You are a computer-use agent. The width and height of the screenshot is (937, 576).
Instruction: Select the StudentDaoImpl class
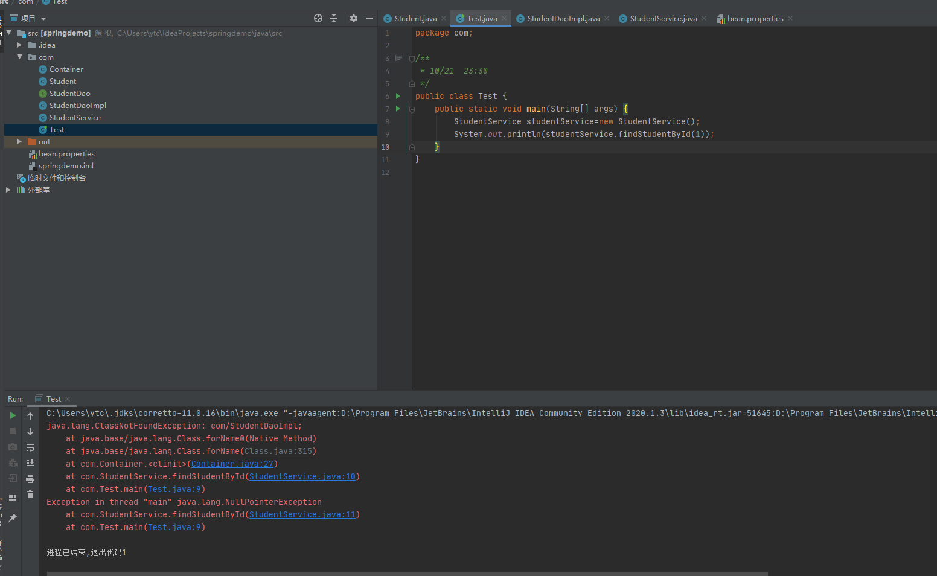click(x=78, y=106)
